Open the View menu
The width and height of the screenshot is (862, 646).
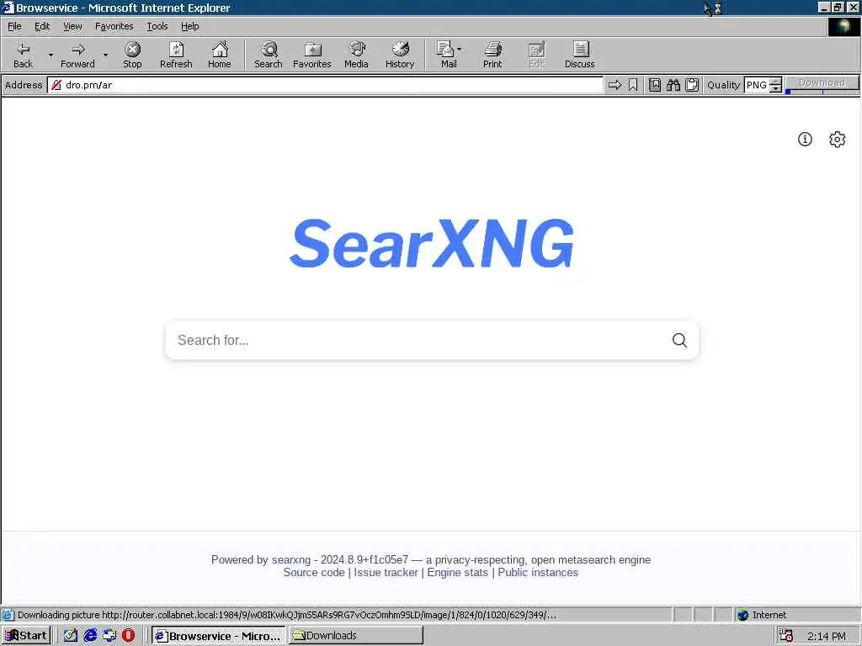72,26
